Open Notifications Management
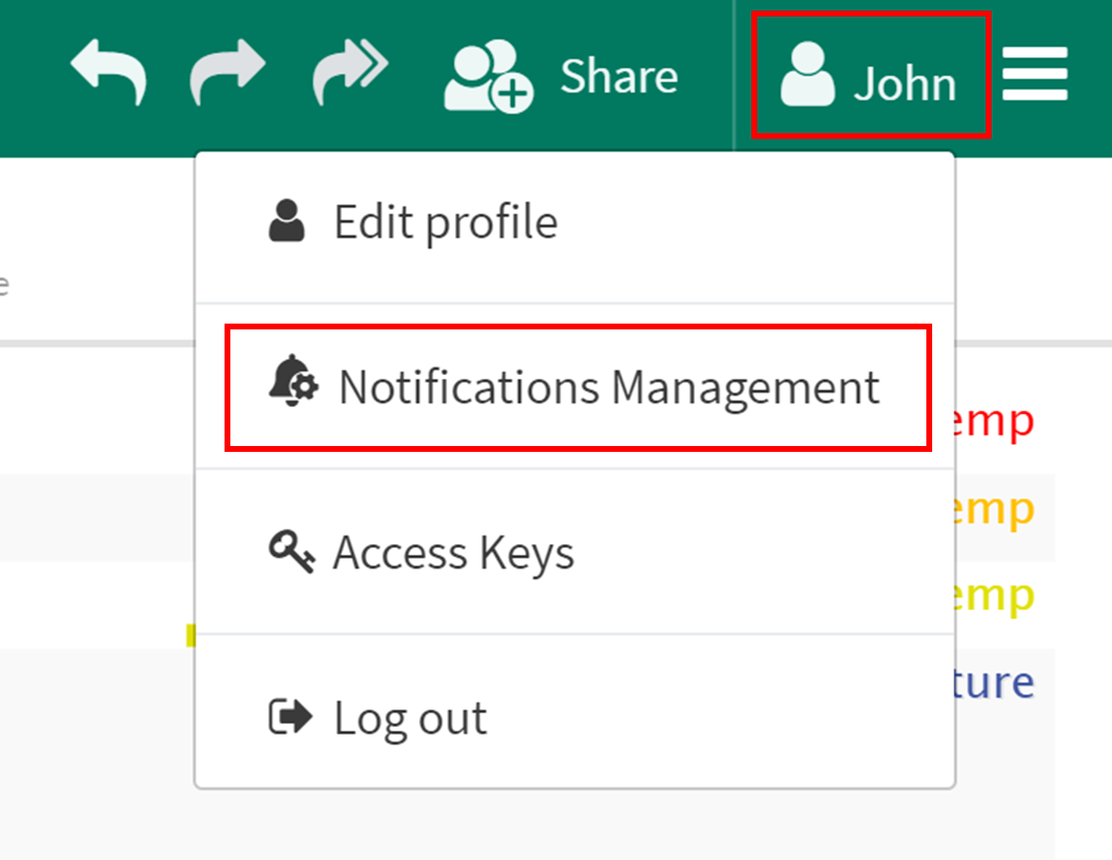 click(x=608, y=386)
